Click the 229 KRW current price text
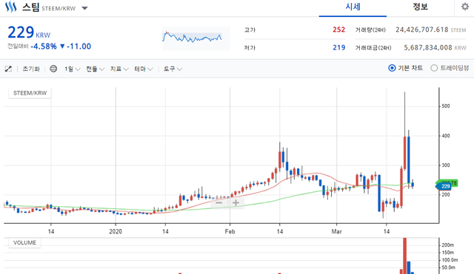The width and height of the screenshot is (474, 274). click(29, 32)
